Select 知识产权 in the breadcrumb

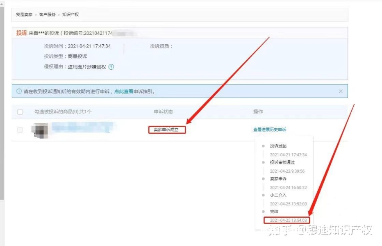70,15
